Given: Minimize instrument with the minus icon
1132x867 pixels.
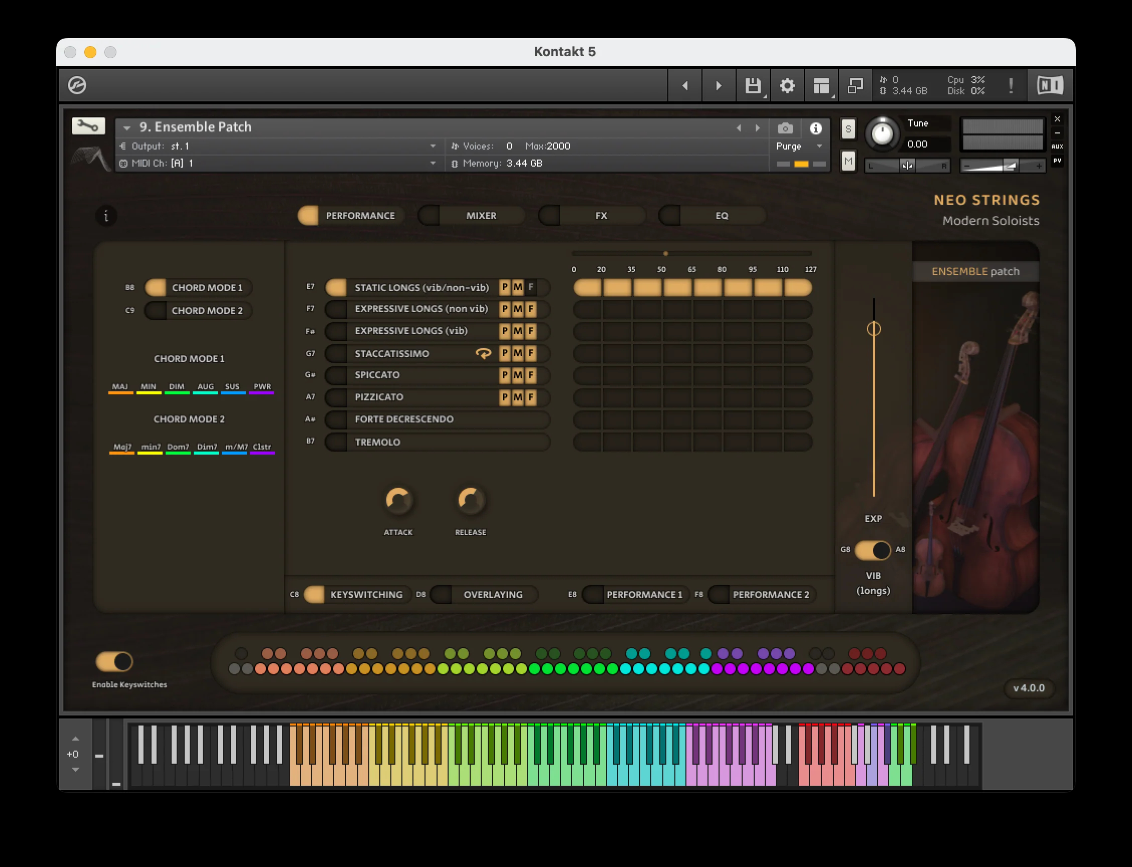Looking at the screenshot, I should click(1057, 132).
